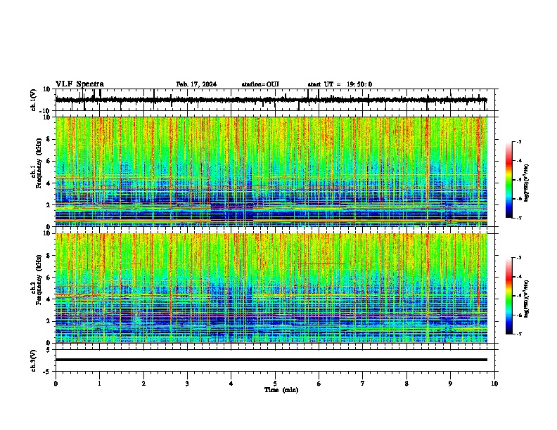557x430 pixels.
Task: Select the "start UT = 19:50: 0" label
Action: tap(340, 84)
